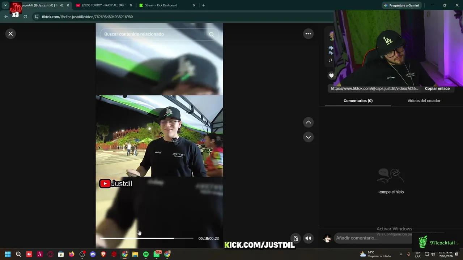The height and width of the screenshot is (260, 463).
Task: Open Windows Search from the taskbar
Action: [18, 254]
